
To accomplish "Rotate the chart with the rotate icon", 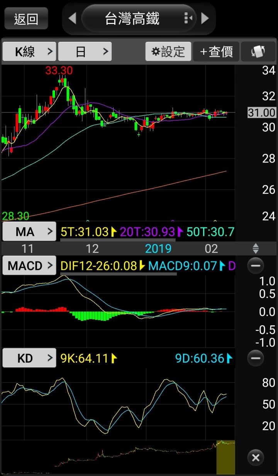I will pyautogui.click(x=258, y=51).
